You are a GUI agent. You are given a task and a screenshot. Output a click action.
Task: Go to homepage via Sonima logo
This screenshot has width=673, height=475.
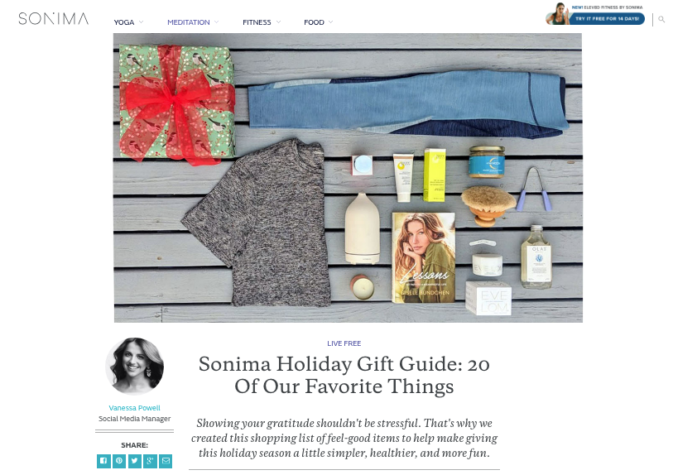(x=54, y=18)
